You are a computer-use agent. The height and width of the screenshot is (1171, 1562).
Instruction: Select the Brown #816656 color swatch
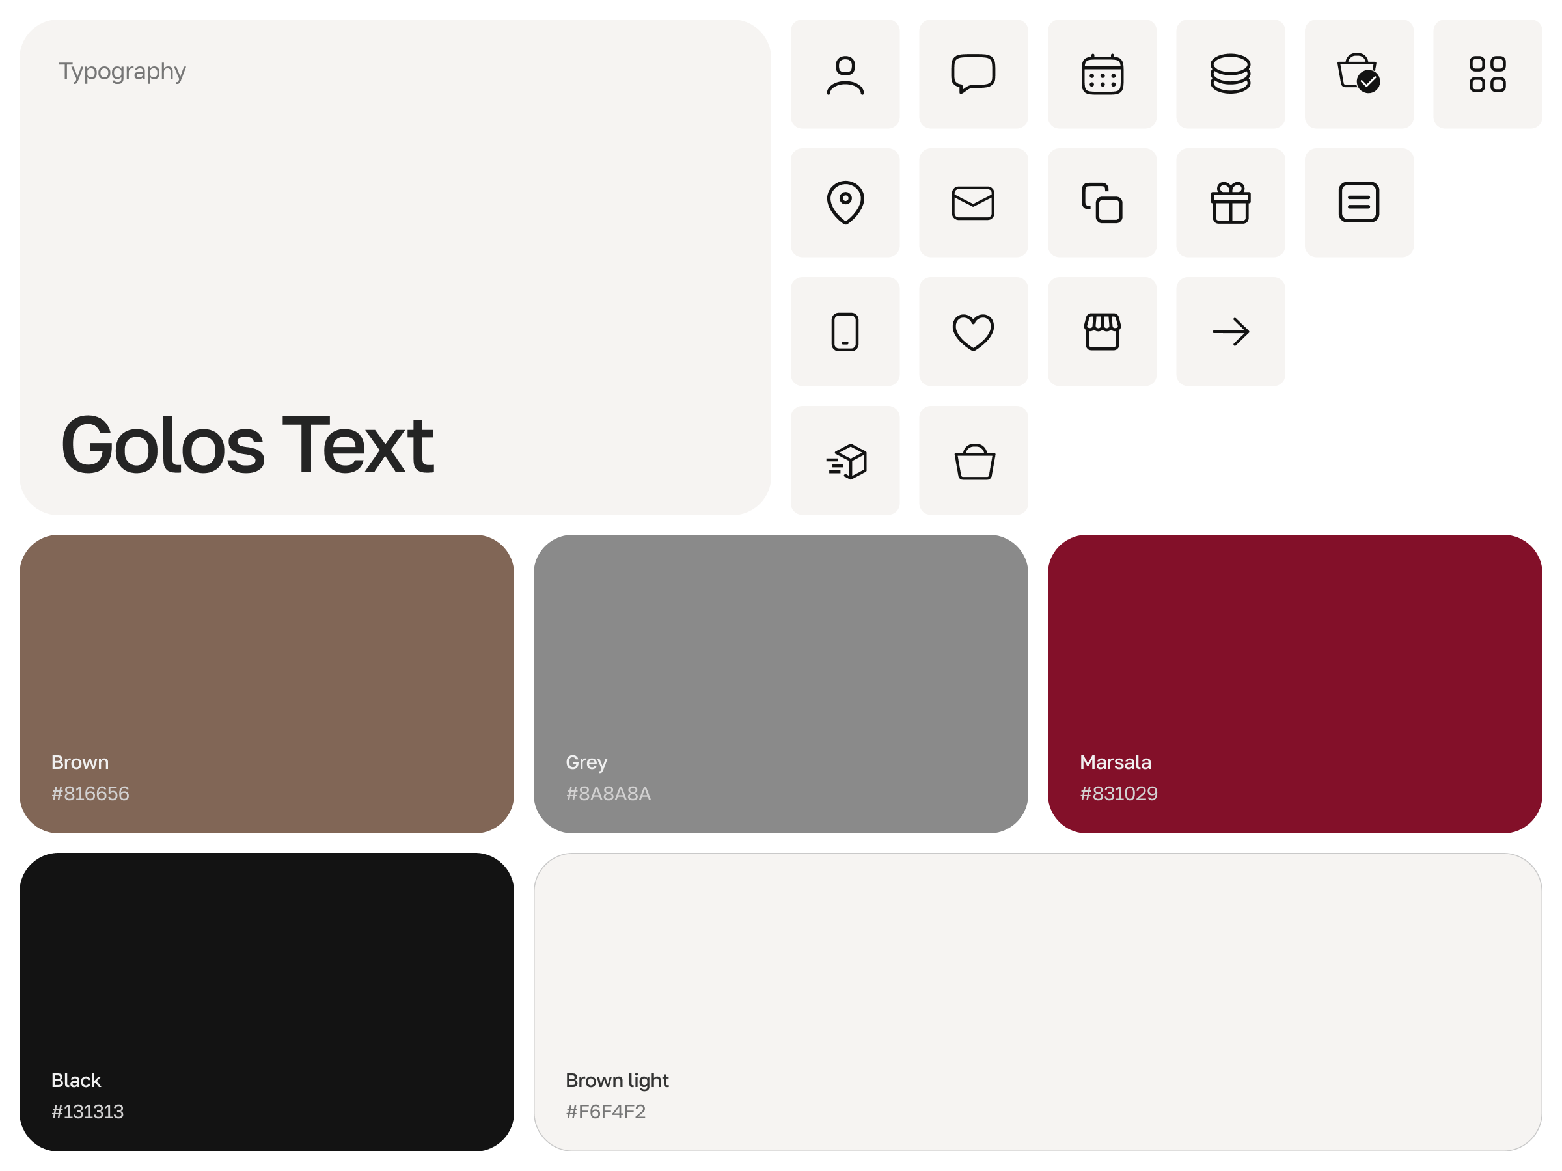(x=266, y=682)
